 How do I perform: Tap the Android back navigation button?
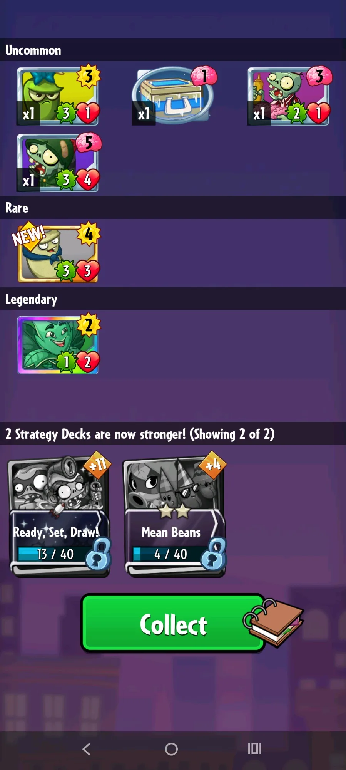(87, 749)
